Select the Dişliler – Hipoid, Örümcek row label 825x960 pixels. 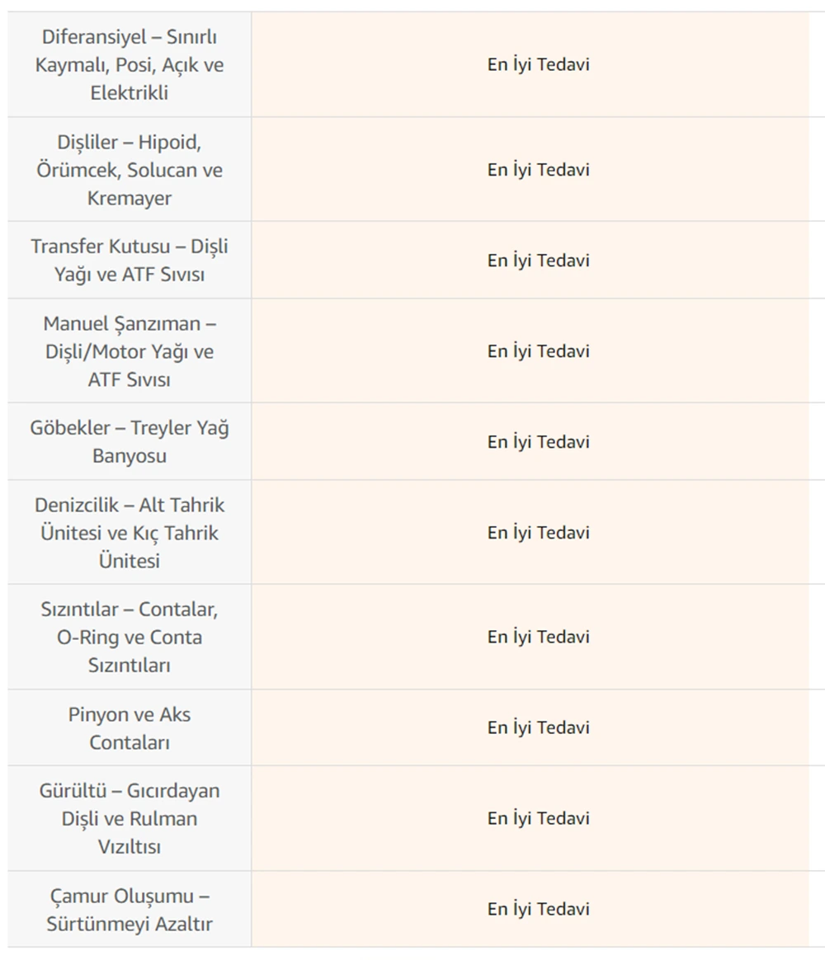point(130,170)
